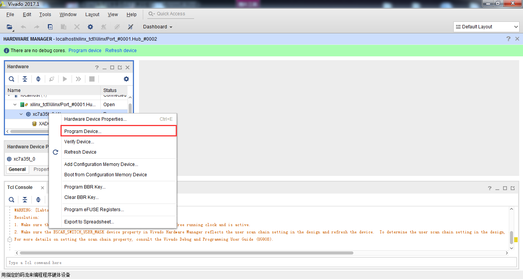Open the View menu
This screenshot has width=523, height=279.
click(113, 15)
